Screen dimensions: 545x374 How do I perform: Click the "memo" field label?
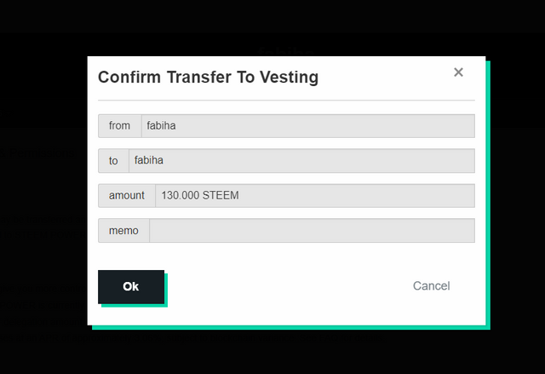coord(123,230)
